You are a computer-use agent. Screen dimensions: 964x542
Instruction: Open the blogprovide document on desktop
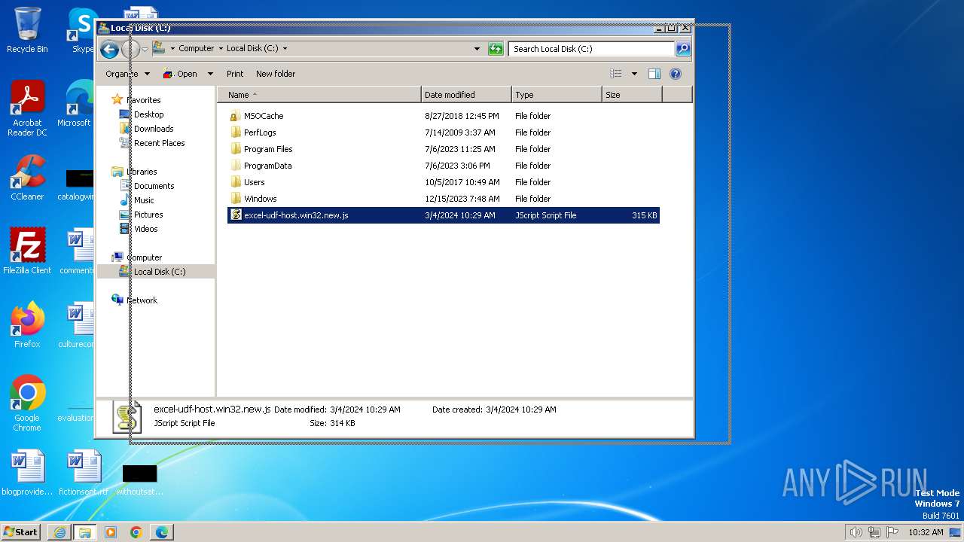[x=27, y=473]
